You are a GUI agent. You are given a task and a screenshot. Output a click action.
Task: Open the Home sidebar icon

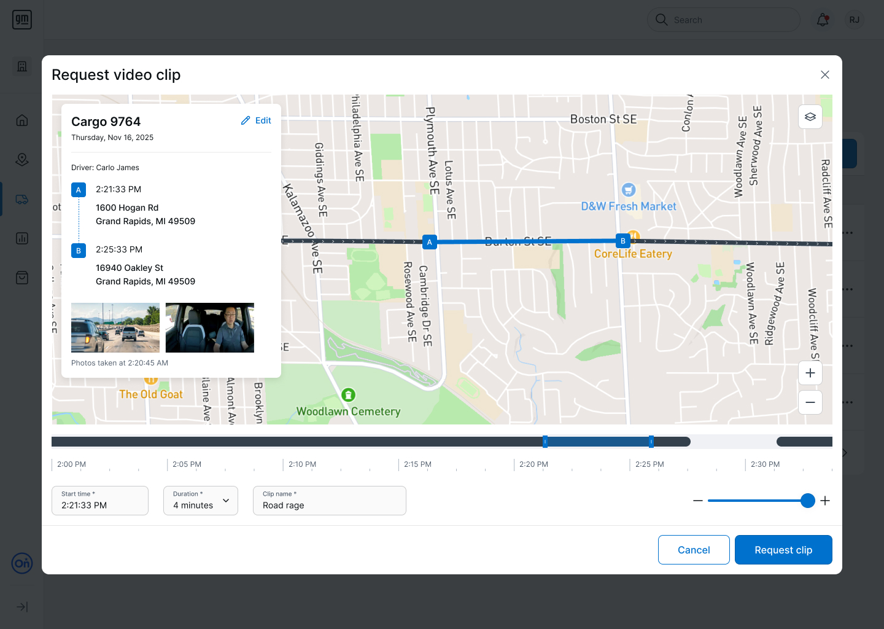click(x=22, y=120)
